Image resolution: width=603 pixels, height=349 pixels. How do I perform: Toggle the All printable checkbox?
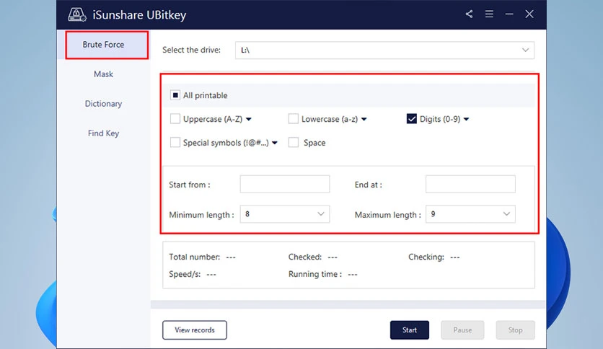click(x=175, y=95)
